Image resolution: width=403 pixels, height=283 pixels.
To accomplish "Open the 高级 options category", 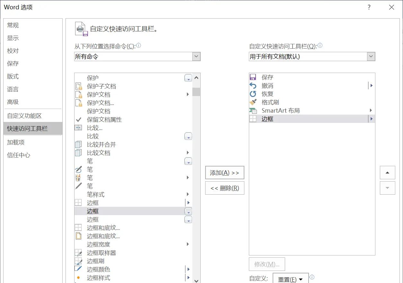I will pyautogui.click(x=33, y=102).
